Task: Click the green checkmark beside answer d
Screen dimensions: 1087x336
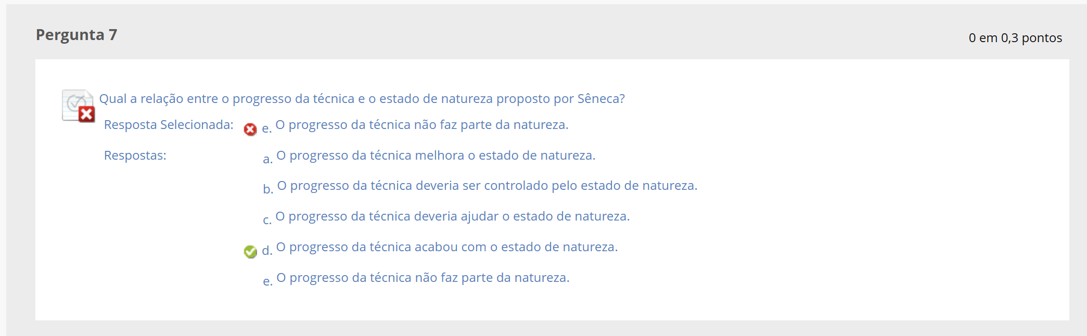Action: click(250, 252)
